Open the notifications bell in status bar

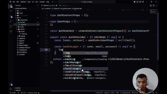coord(156,93)
